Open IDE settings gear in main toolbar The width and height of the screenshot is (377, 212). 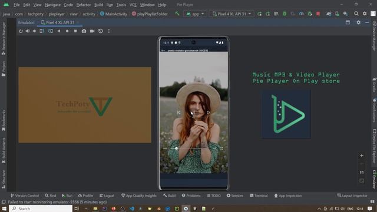365,14
